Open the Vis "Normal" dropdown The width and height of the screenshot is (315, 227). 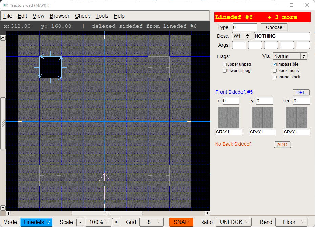(290, 56)
